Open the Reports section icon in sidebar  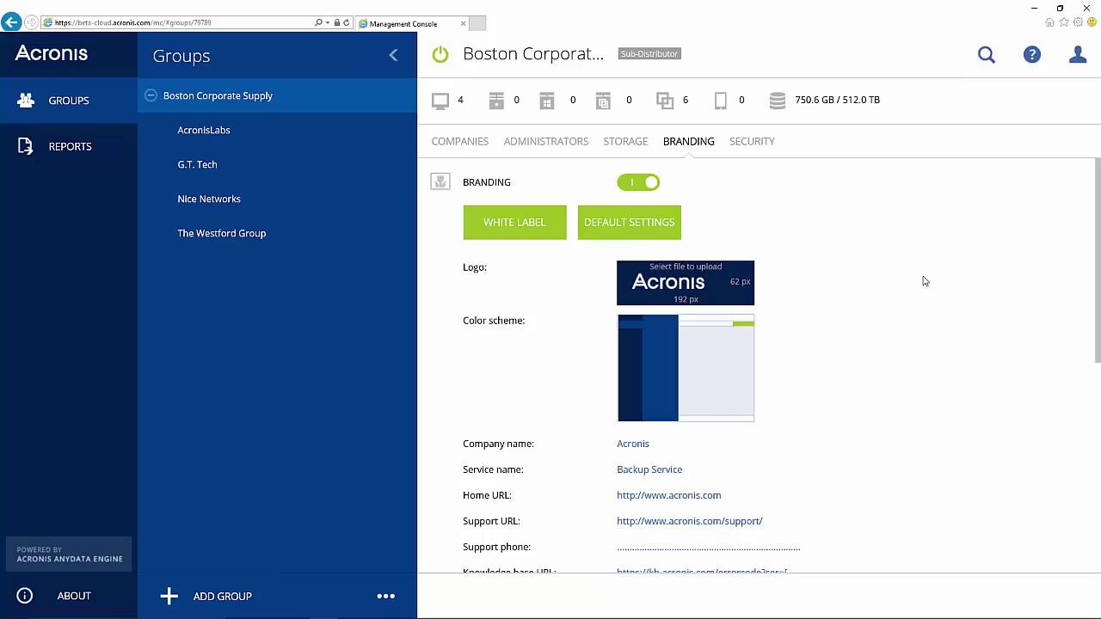pyautogui.click(x=26, y=146)
